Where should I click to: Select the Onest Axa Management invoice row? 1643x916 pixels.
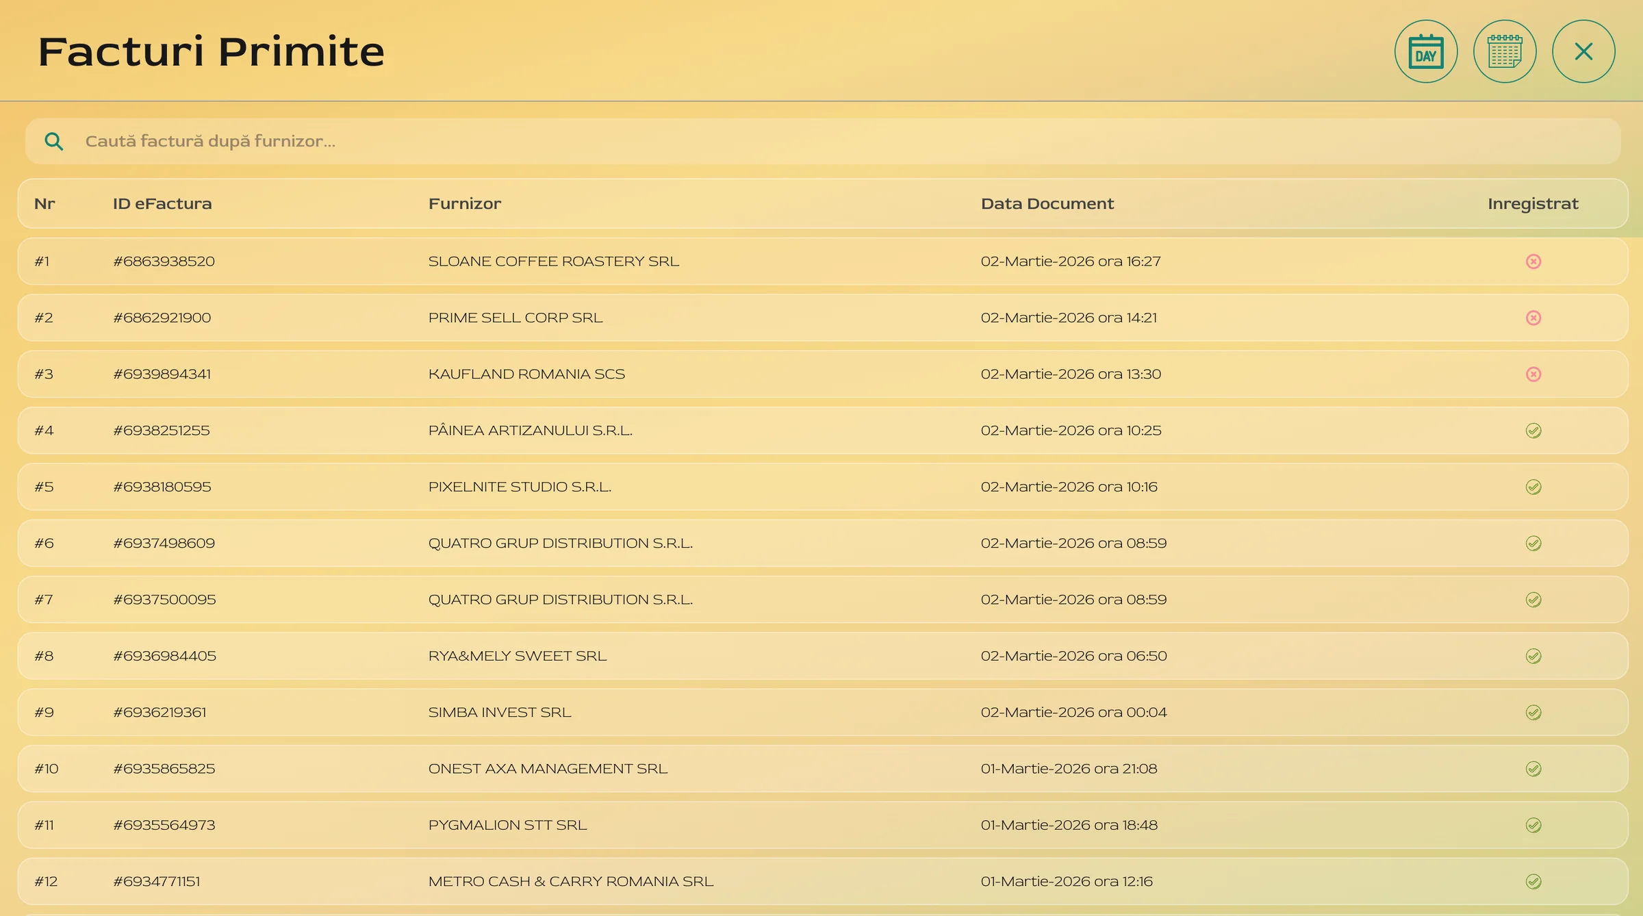547,769
